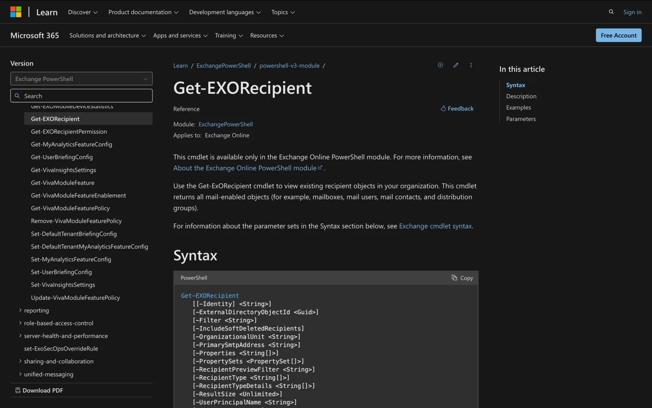Open Exchange cmdlet syntax link
This screenshot has height=408, width=652.
pyautogui.click(x=435, y=226)
